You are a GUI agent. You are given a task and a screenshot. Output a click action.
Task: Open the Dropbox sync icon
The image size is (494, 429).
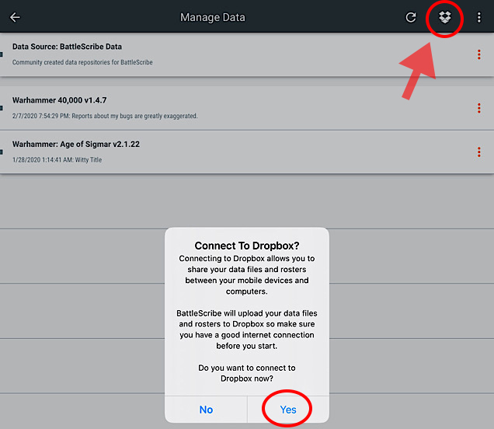445,17
